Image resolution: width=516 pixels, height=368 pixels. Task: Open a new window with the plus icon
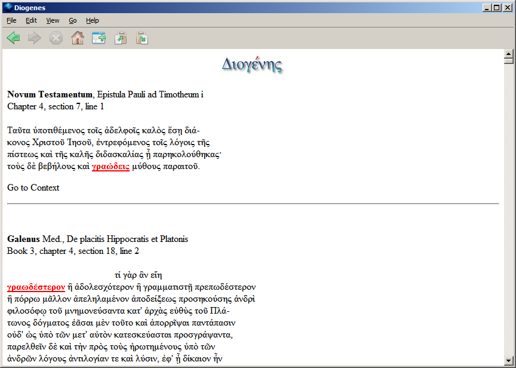coord(99,38)
